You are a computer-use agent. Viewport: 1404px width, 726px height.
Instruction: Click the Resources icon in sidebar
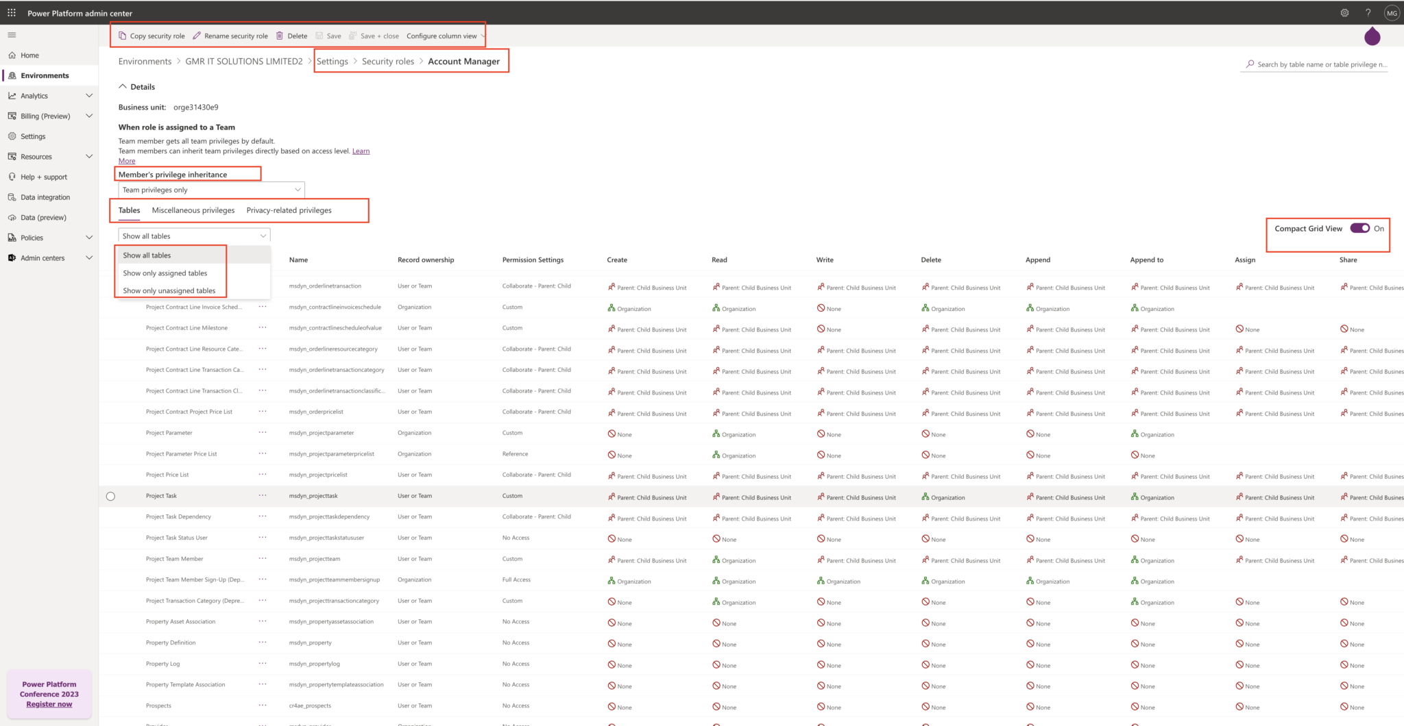click(x=12, y=156)
